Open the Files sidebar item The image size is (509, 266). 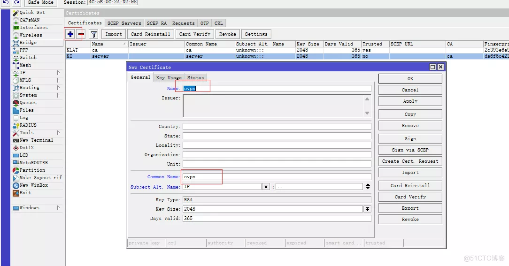click(x=26, y=110)
